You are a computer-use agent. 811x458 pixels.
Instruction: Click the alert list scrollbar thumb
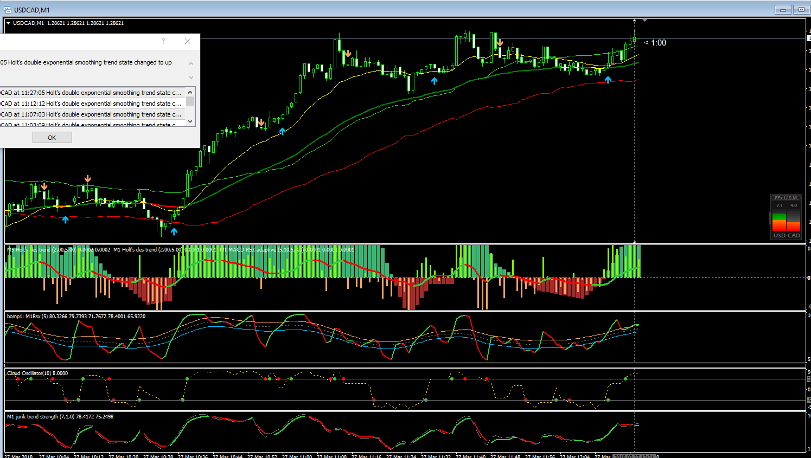190,101
